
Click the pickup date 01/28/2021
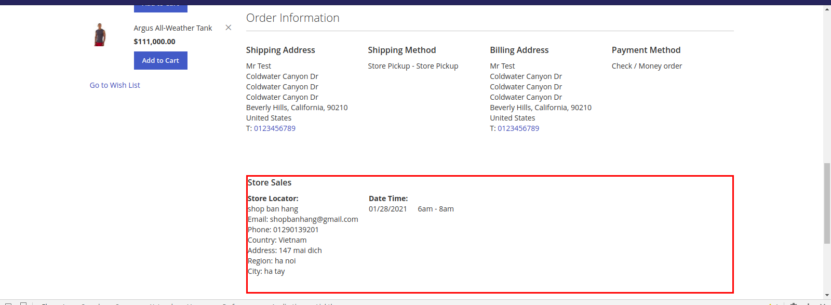click(x=387, y=209)
